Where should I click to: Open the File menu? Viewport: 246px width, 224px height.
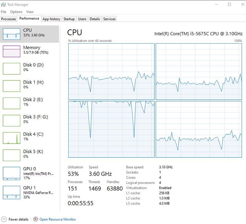pos(3,12)
